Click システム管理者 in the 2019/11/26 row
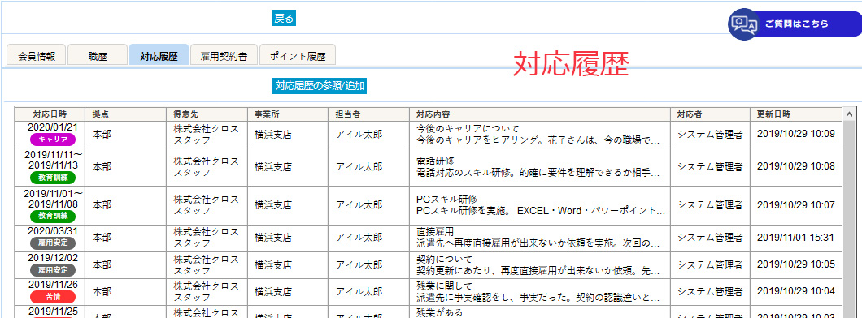 coord(710,291)
